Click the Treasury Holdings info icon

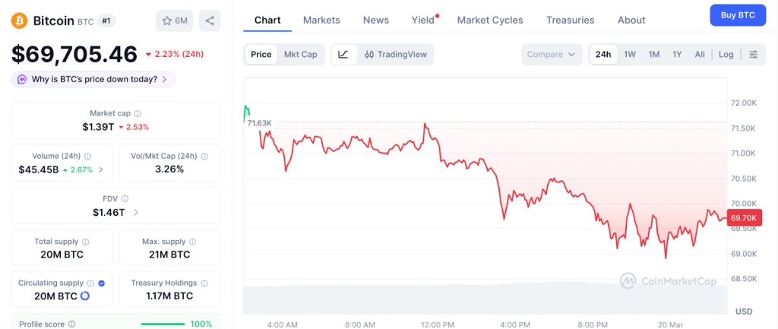pos(204,283)
